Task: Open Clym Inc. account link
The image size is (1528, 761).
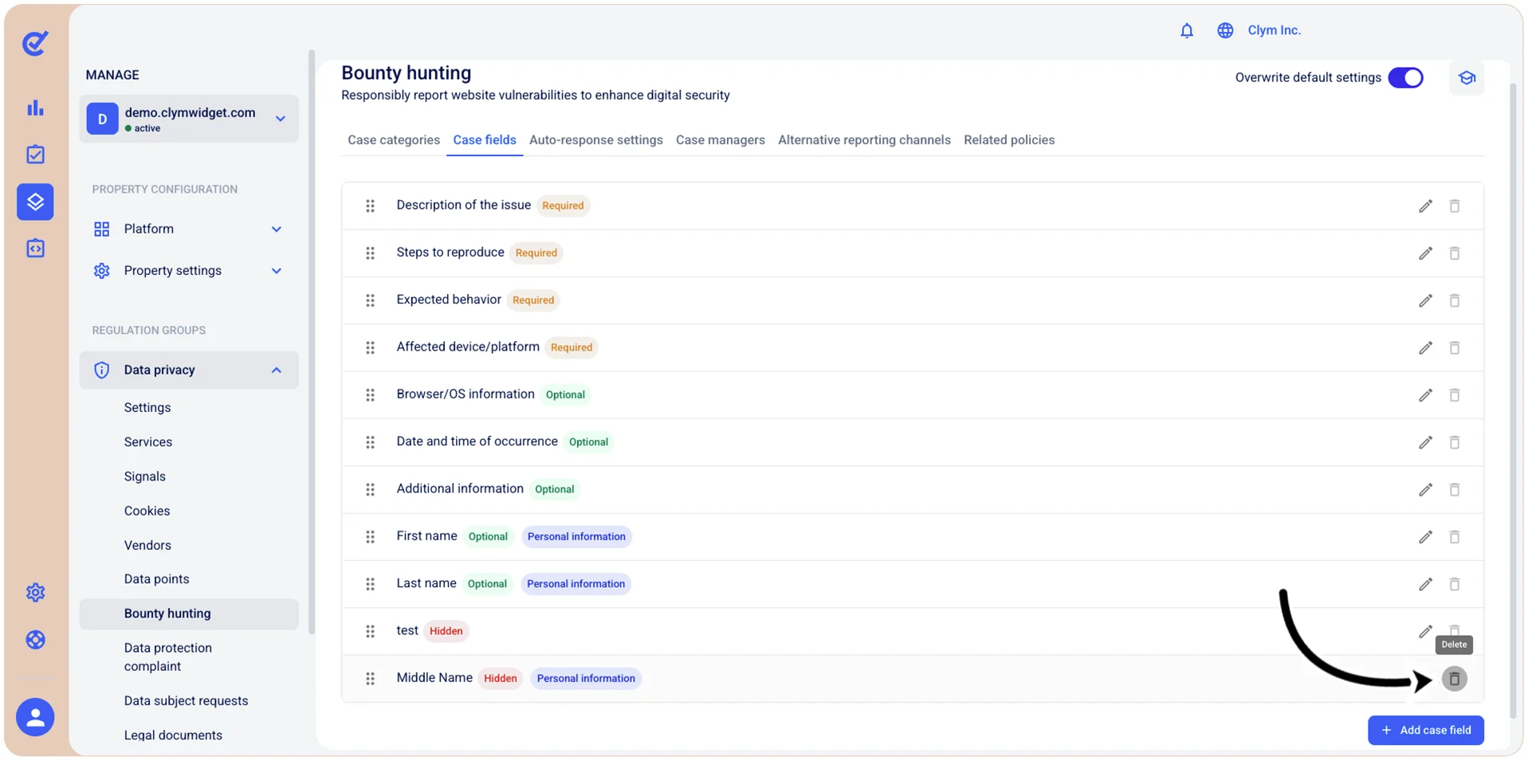Action: coord(1274,30)
